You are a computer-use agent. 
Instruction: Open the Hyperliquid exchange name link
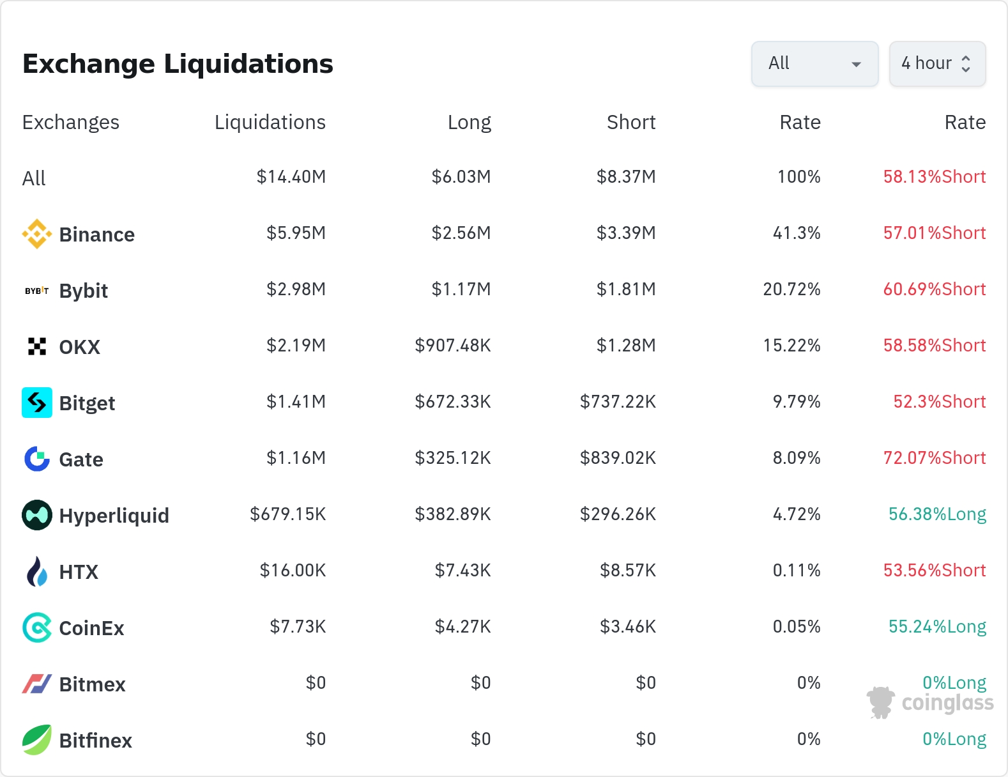pyautogui.click(x=114, y=516)
